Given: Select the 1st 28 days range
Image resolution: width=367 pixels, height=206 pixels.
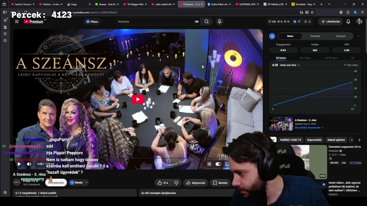Looking at the screenshot, I should (331, 58).
